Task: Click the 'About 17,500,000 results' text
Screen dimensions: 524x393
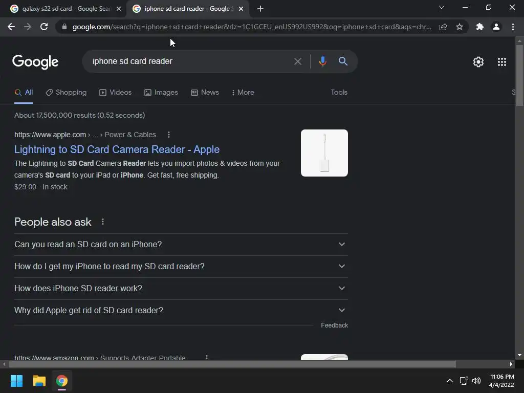Action: point(79,115)
